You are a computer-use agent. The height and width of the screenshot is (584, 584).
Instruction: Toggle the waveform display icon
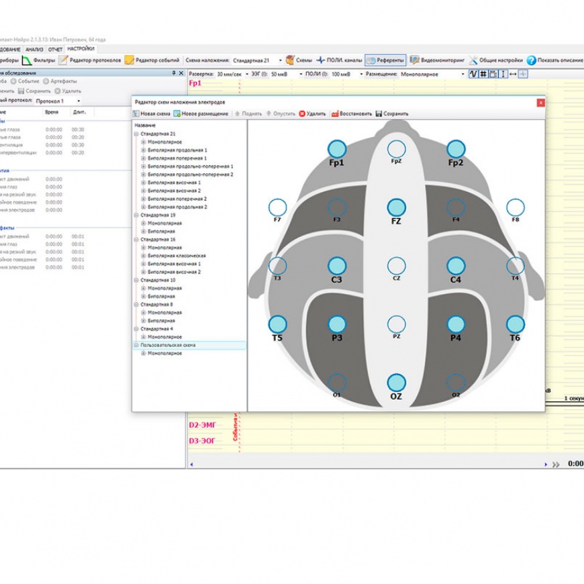473,74
